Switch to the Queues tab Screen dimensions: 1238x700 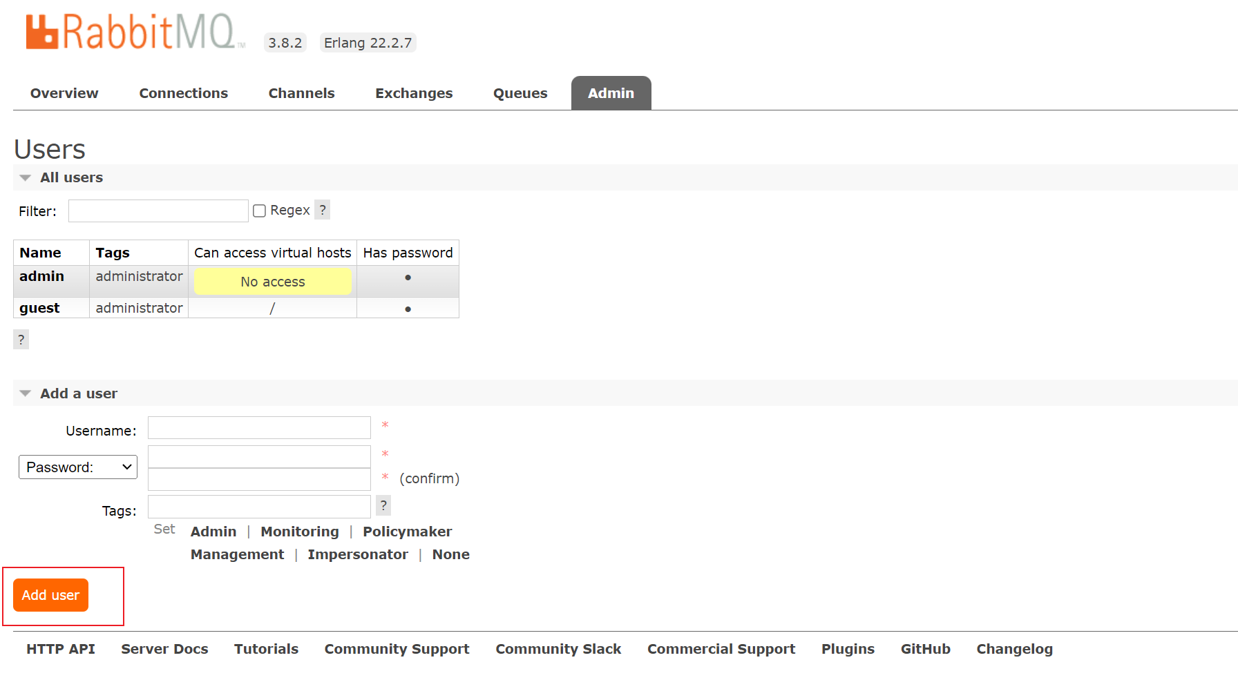(x=520, y=93)
